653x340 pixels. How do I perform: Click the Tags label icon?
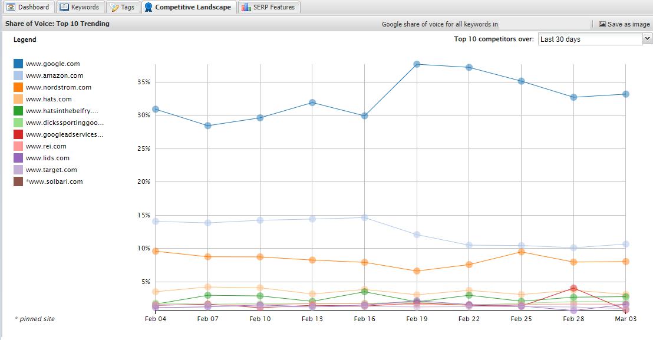click(114, 6)
